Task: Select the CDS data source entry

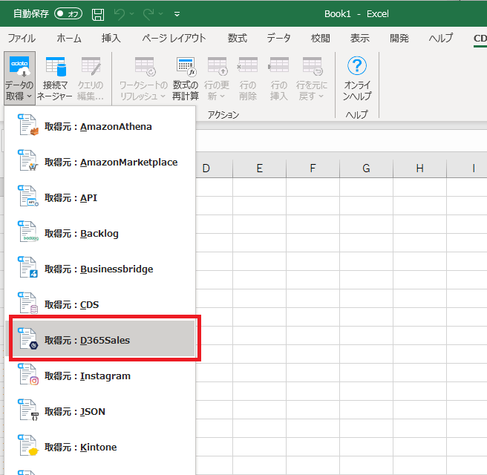Action: click(71, 305)
